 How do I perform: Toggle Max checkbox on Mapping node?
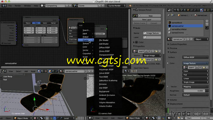(x=42, y=35)
